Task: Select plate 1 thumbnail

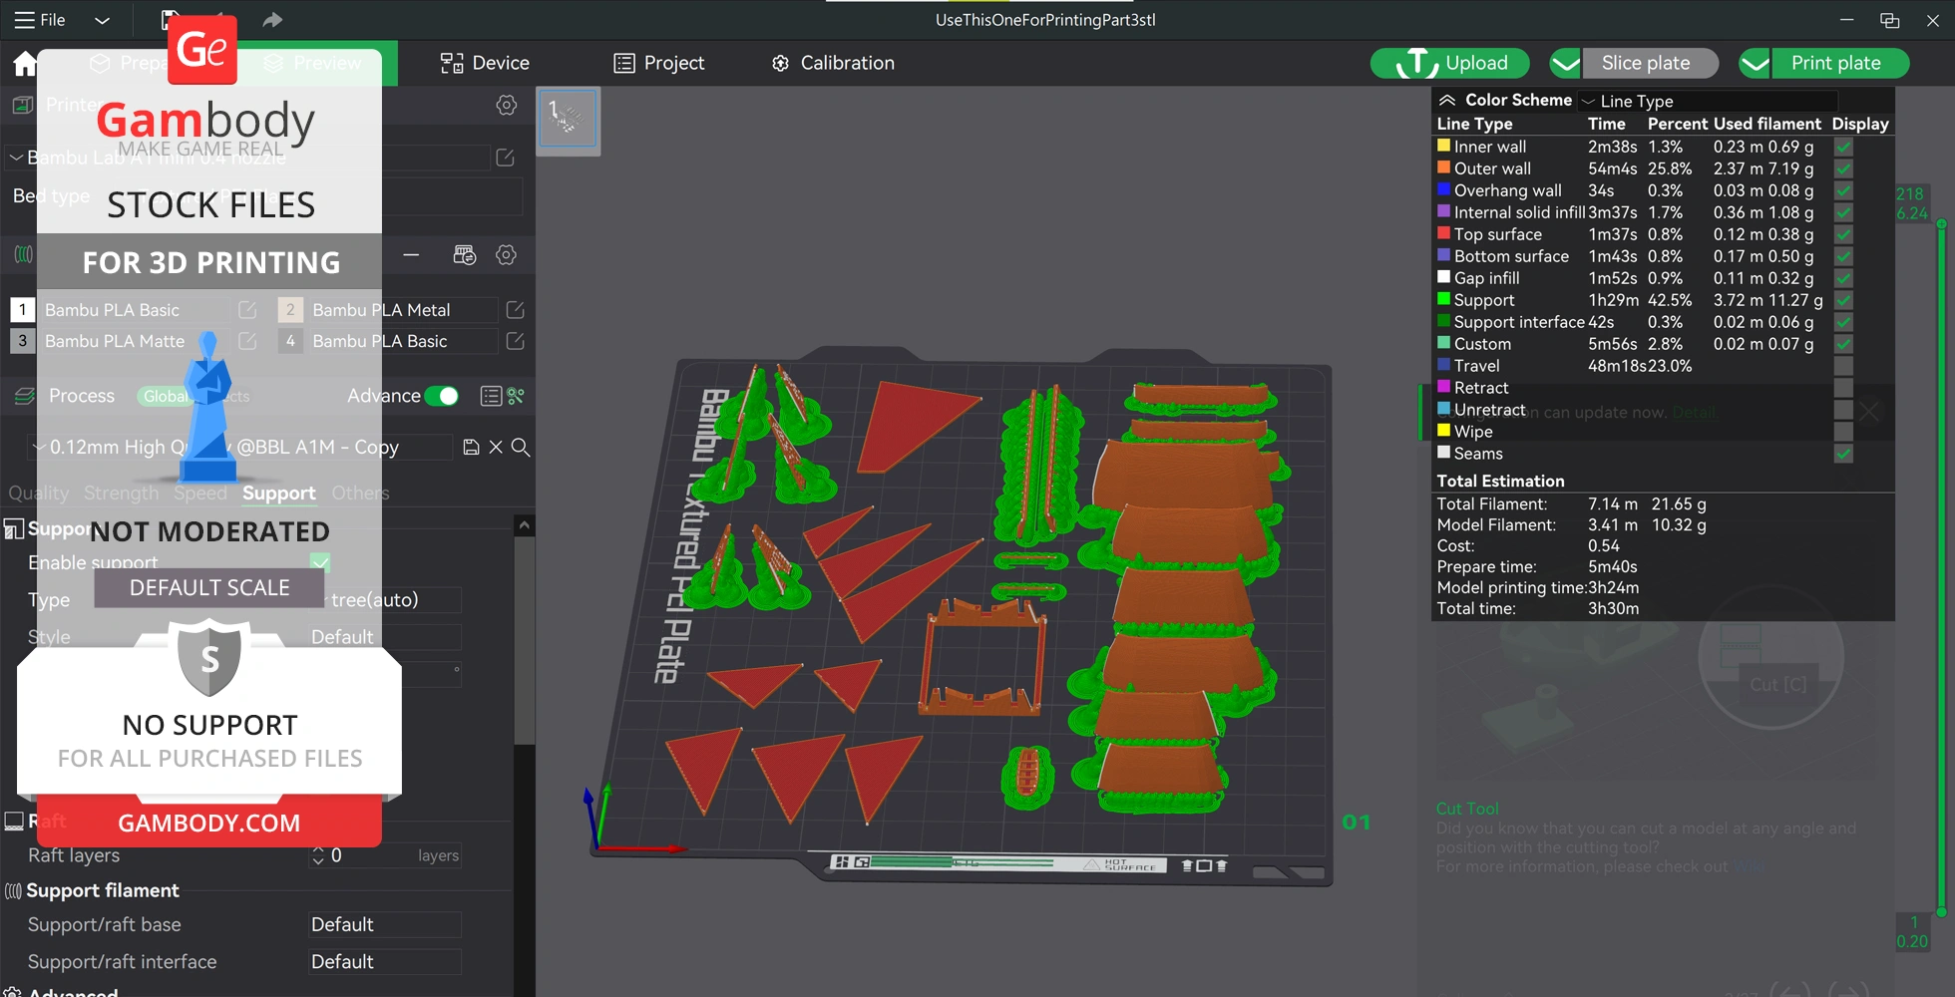Action: (568, 119)
